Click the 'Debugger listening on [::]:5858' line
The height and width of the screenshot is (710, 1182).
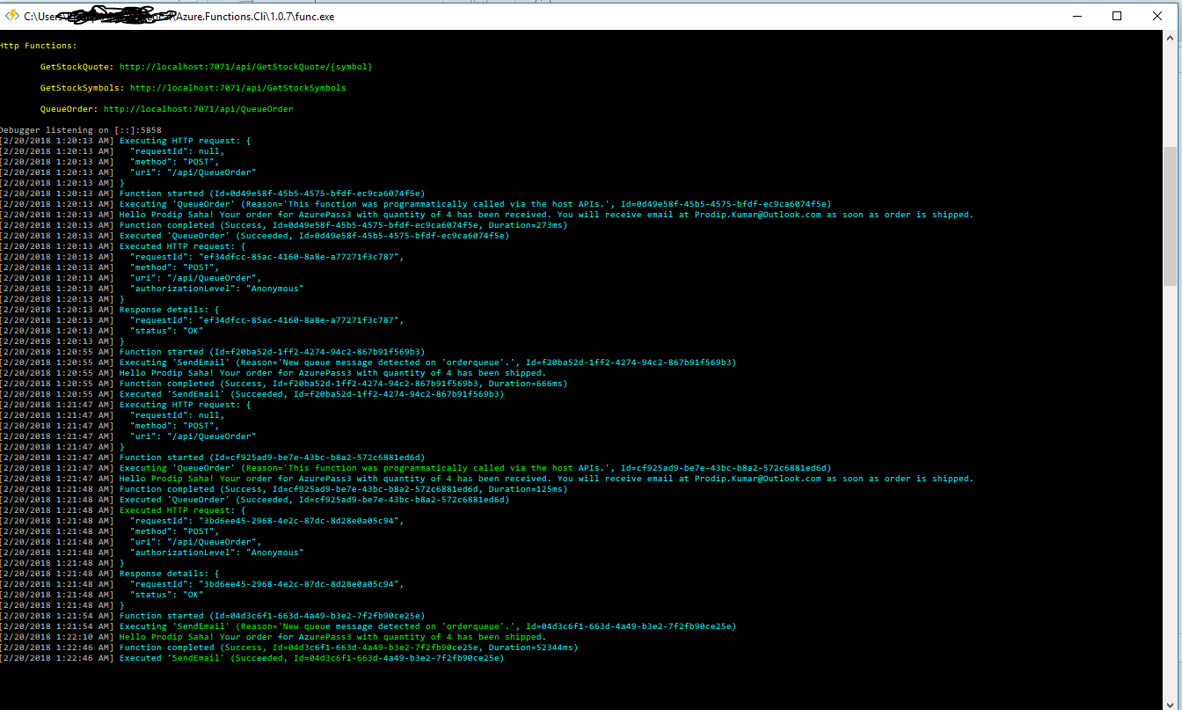point(81,130)
